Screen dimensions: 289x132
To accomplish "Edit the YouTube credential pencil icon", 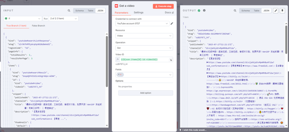I will click(x=172, y=23).
